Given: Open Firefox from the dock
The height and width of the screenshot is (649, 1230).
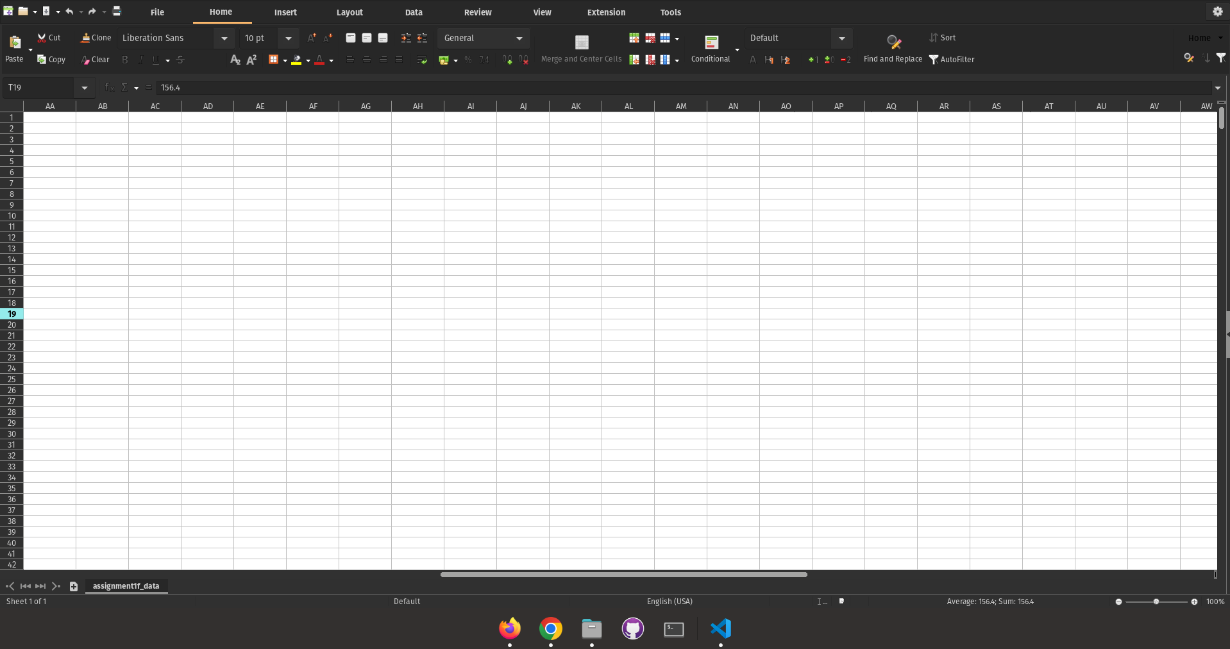Looking at the screenshot, I should (510, 628).
